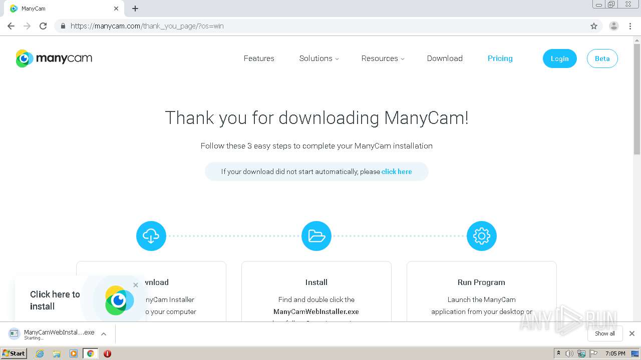Close the 'Click here to install' popup
The width and height of the screenshot is (641, 360).
coord(136,285)
